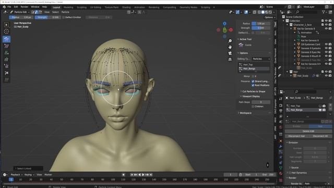The height and width of the screenshot is (188, 334).
Task: Open the Render As Path dropdown
Action: click(x=315, y=183)
